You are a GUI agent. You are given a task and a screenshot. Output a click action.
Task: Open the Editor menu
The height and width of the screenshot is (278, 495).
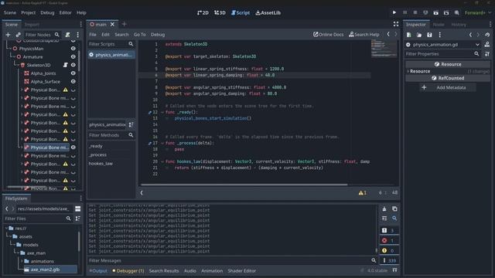65,12
